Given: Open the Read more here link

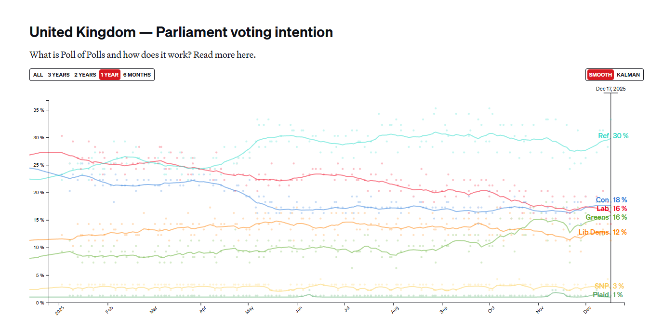Looking at the screenshot, I should tap(224, 55).
